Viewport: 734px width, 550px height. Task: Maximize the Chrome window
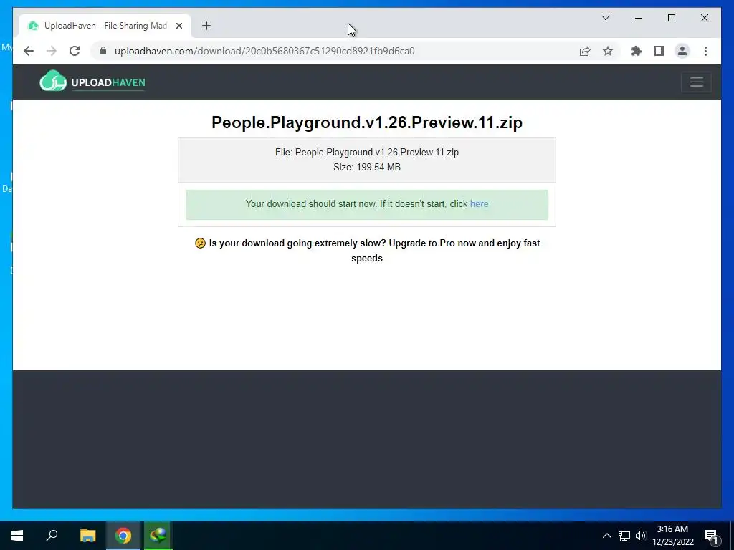click(671, 18)
